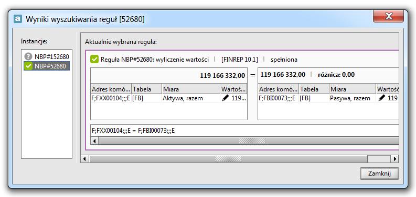416x197 pixels.
Task: Click cell F;FXX00104;;;E in left table
Action: point(111,98)
